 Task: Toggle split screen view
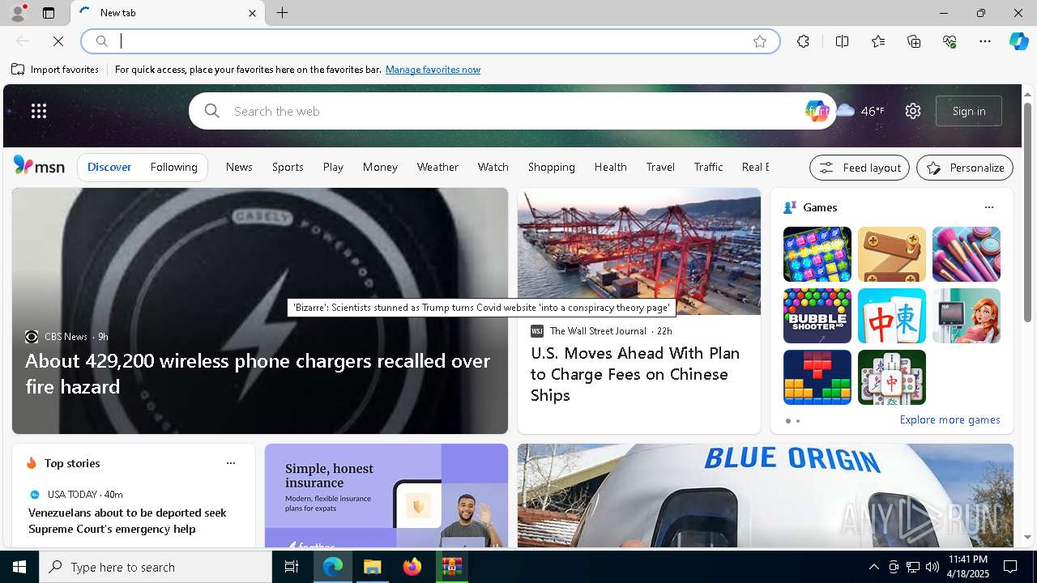[x=842, y=41]
